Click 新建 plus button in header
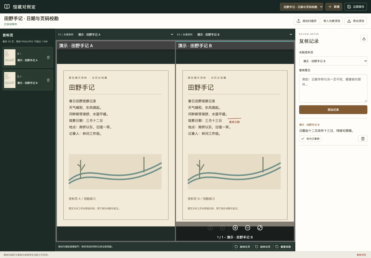Screen dimensions: 371x258 334,7
